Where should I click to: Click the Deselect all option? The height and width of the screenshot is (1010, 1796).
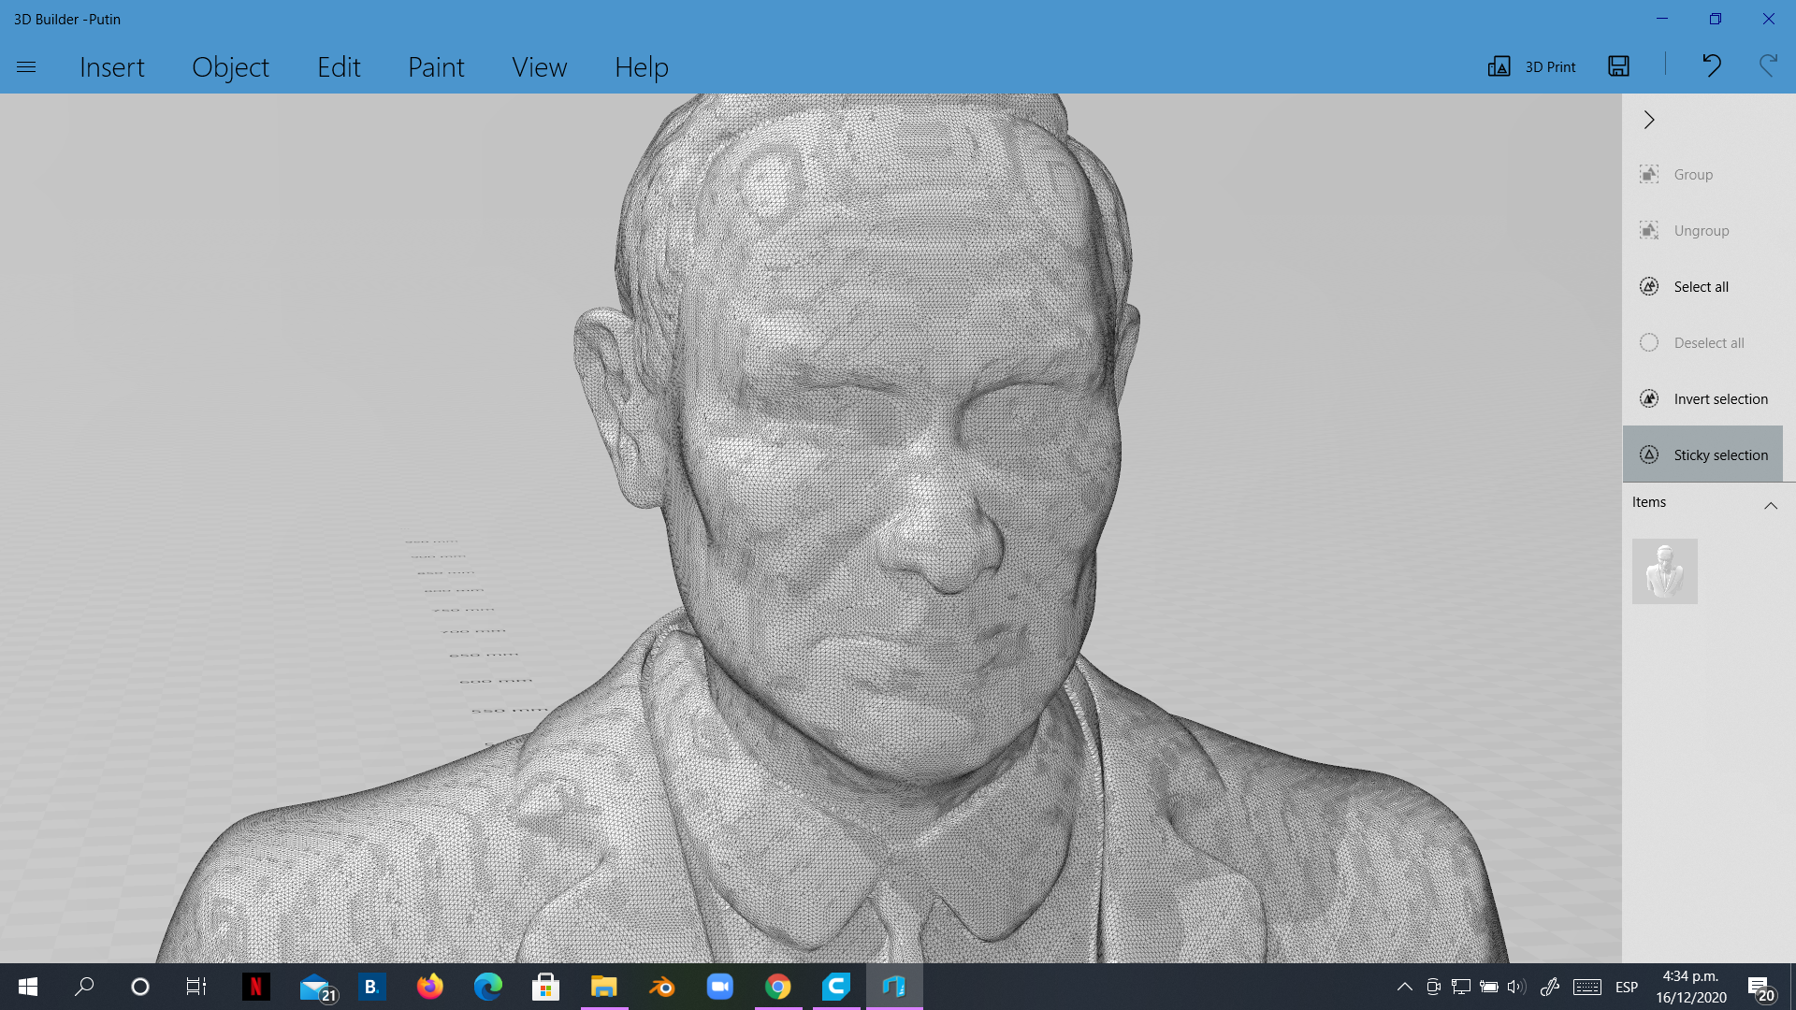[x=1710, y=342]
